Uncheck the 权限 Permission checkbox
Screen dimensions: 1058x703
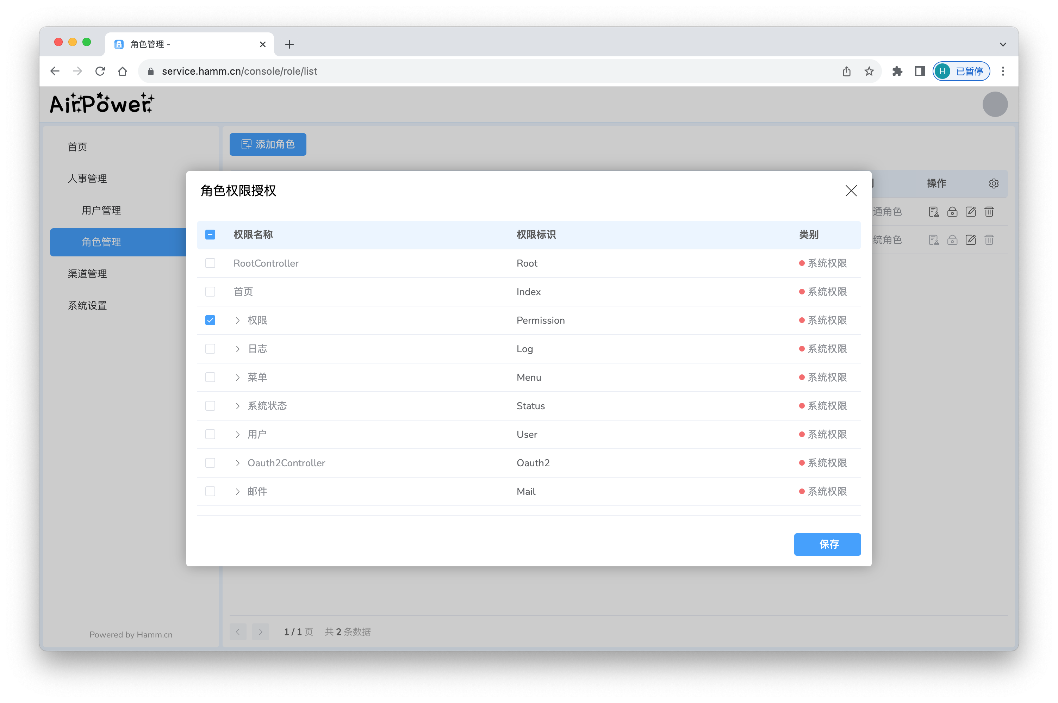[210, 320]
